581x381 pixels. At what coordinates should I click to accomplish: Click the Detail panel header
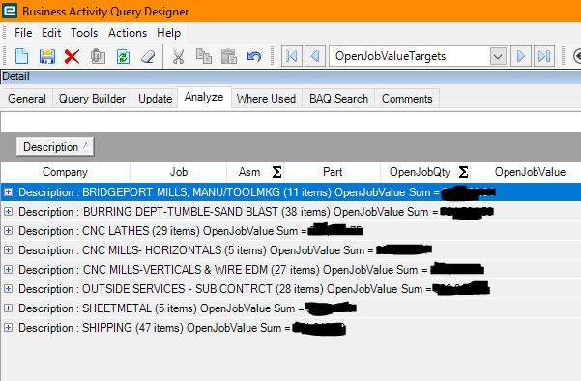(290, 76)
